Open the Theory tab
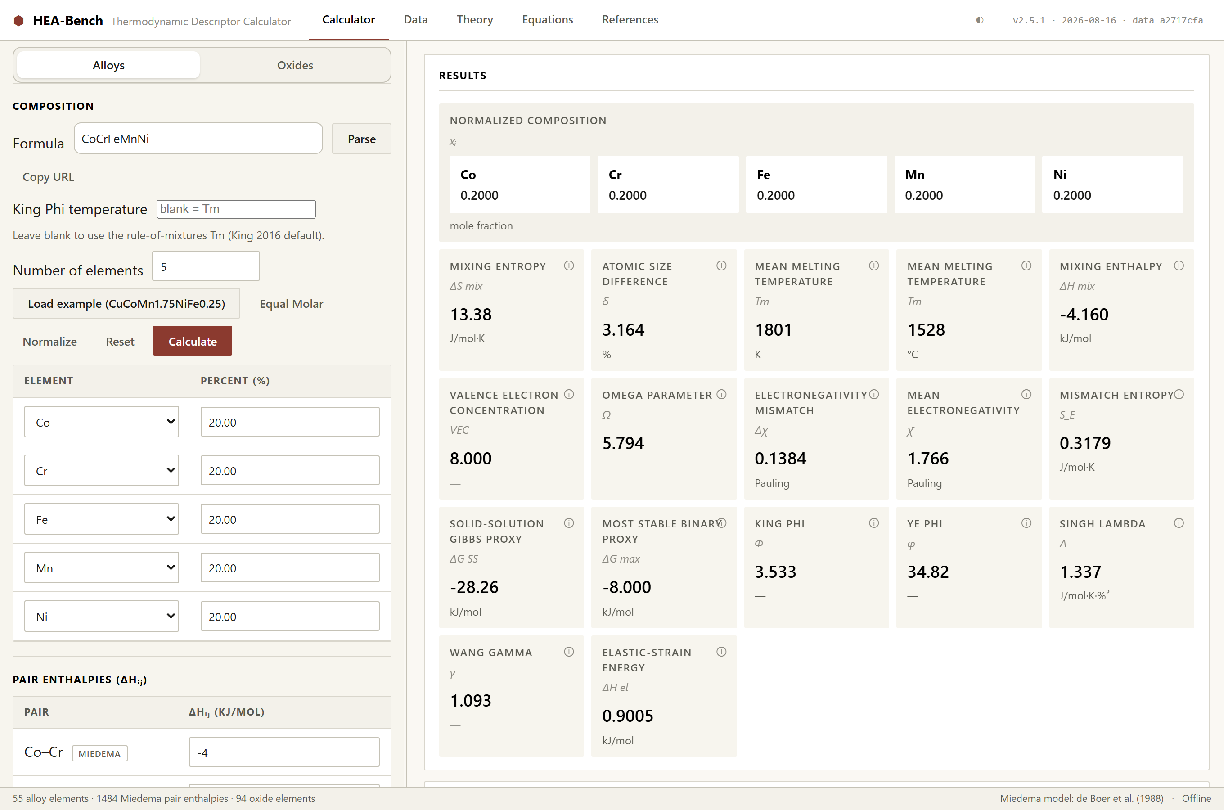Image resolution: width=1224 pixels, height=810 pixels. (475, 20)
